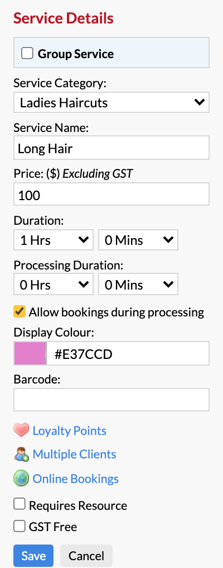Click the Cancel button
The height and width of the screenshot is (568, 223).
pyautogui.click(x=86, y=556)
